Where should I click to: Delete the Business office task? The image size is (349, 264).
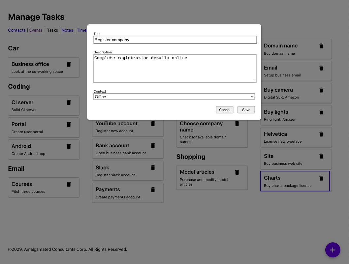[x=69, y=64]
